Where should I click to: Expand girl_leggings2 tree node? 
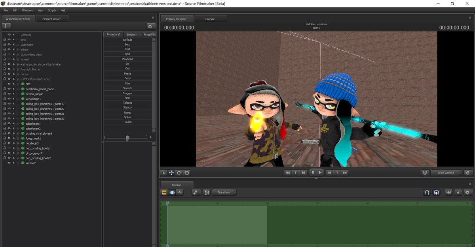click(x=18, y=153)
